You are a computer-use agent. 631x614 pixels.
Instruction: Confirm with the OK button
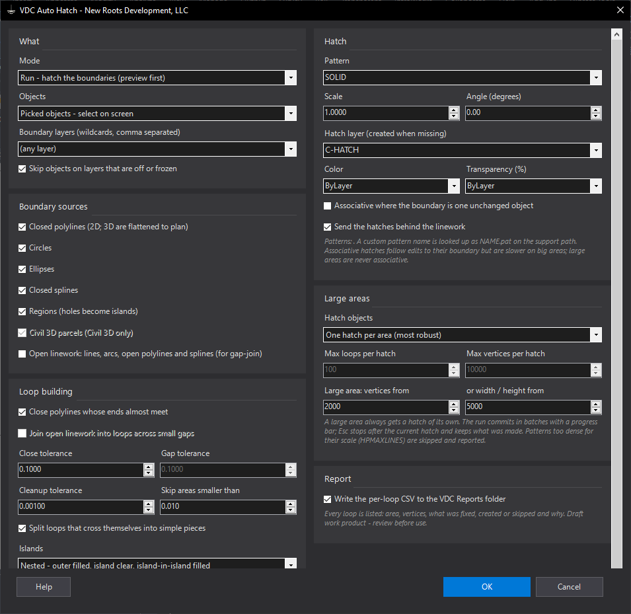pos(486,587)
